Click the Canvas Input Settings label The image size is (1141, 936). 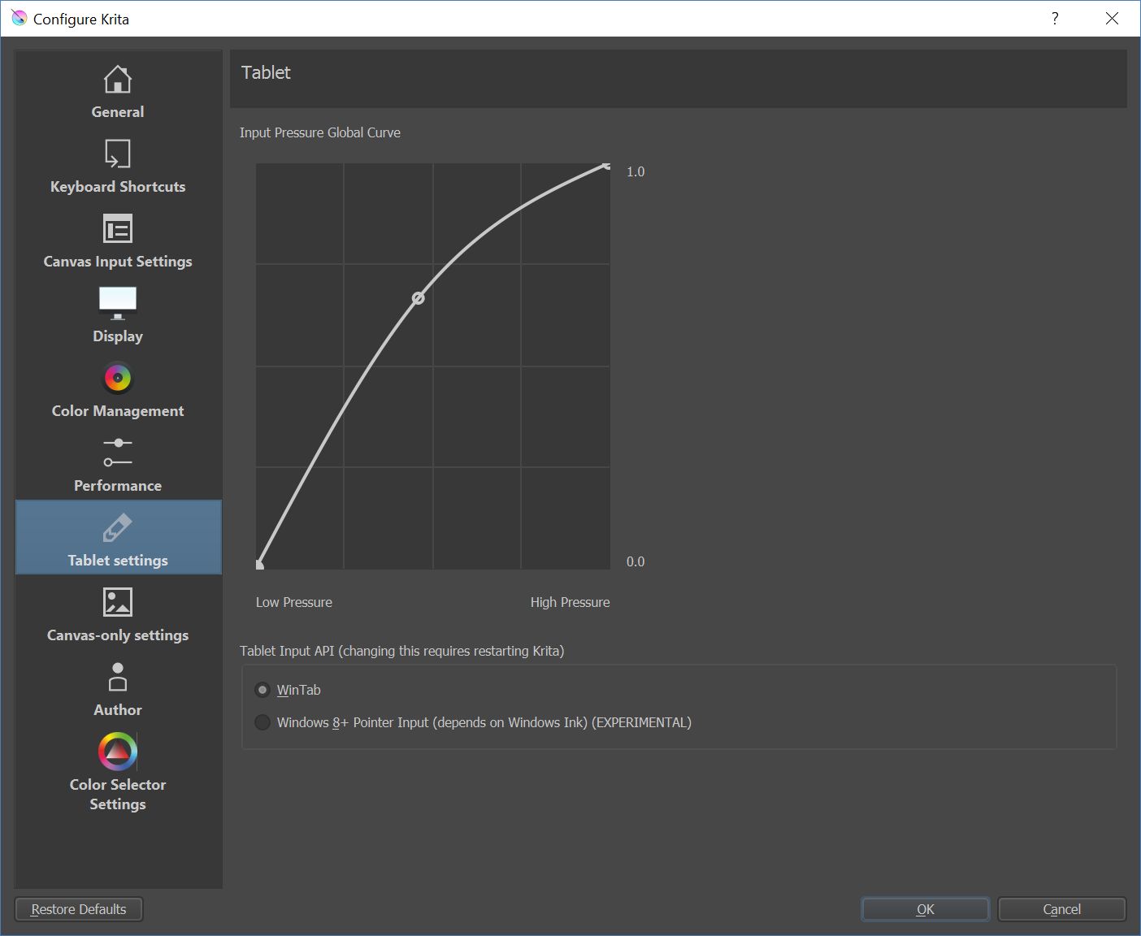(x=118, y=262)
